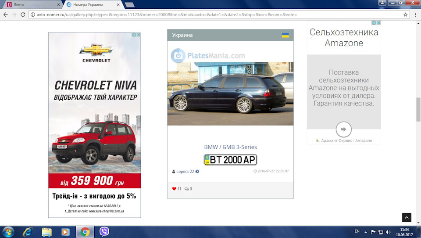This screenshot has height=238, width=421.
Task: Open File Explorer from taskbar
Action: (x=46, y=232)
